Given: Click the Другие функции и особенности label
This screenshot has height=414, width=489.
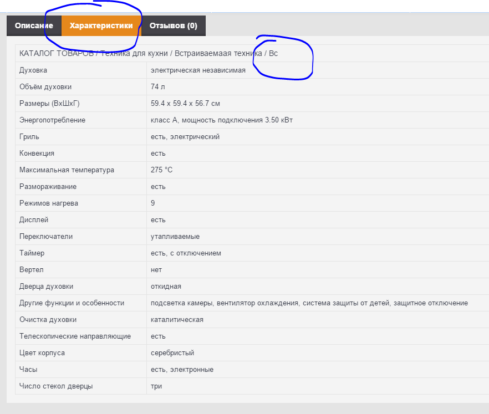Looking at the screenshot, I should coord(72,303).
